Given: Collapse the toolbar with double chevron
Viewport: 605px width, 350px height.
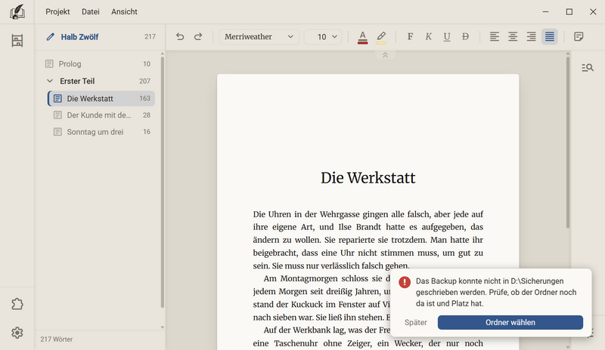Looking at the screenshot, I should tap(385, 55).
